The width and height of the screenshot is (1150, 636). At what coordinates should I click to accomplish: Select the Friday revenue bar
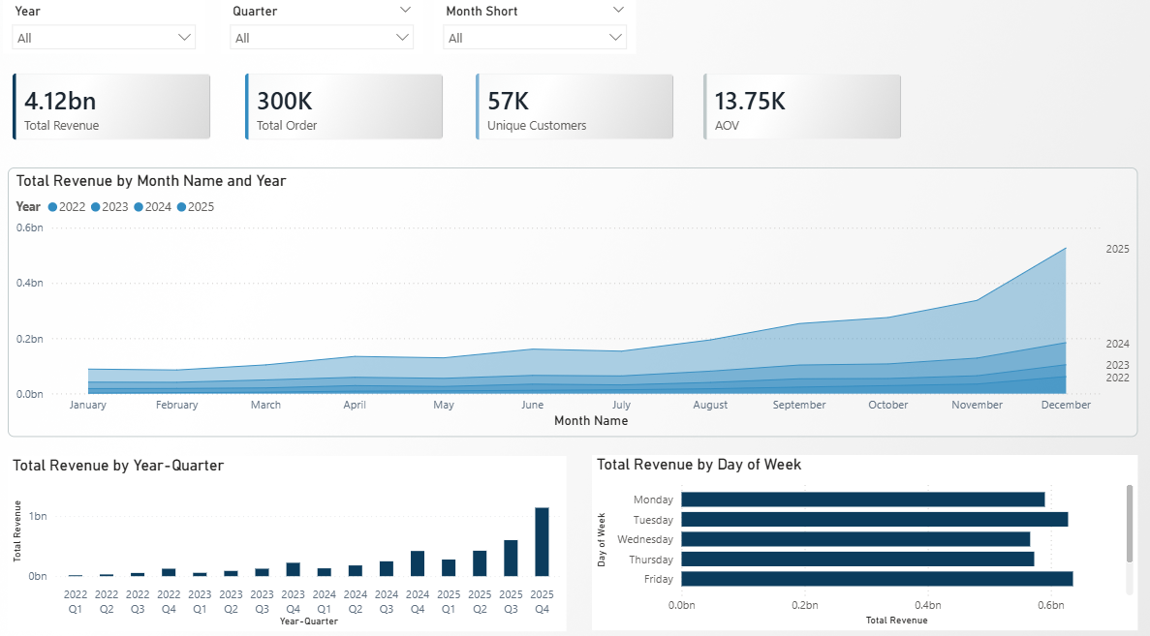click(877, 579)
